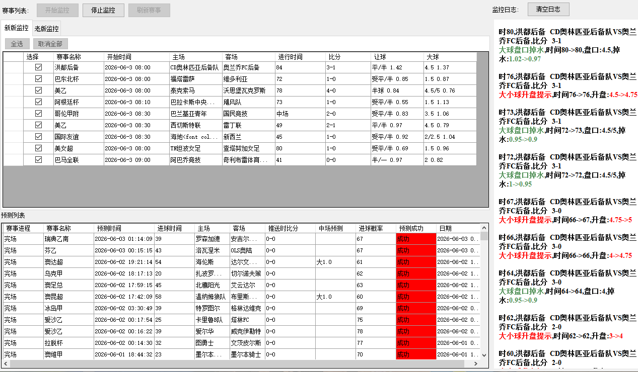Click the handicap cell 半球 0.84
Screen dimensions: 638x372
pos(397,90)
